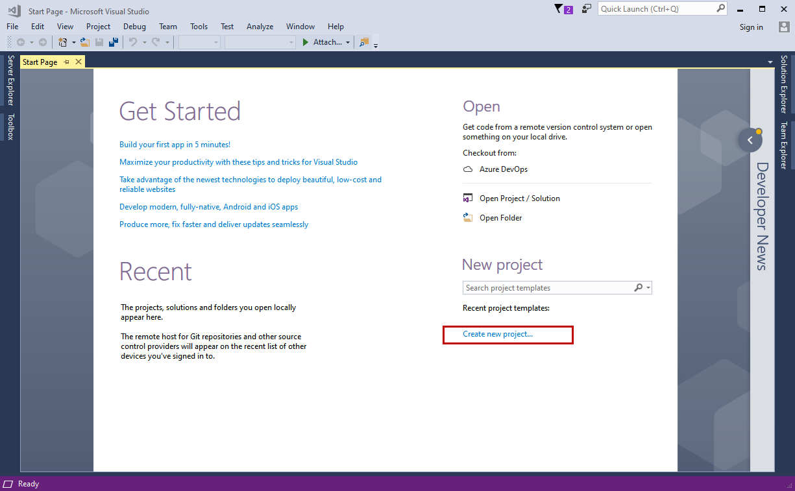The width and height of the screenshot is (795, 491).
Task: Open the Undo history dropdown arrow
Action: (x=144, y=42)
